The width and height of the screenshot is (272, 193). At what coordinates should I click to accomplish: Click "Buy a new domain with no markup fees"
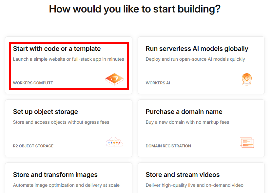tap(187, 122)
